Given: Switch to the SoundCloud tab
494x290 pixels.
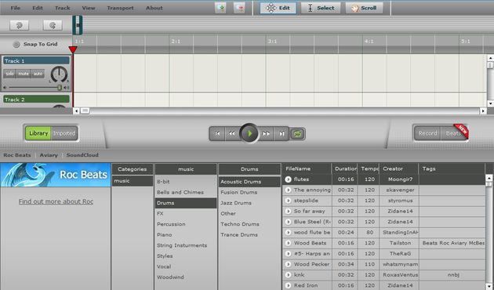Looking at the screenshot, I should click(82, 155).
